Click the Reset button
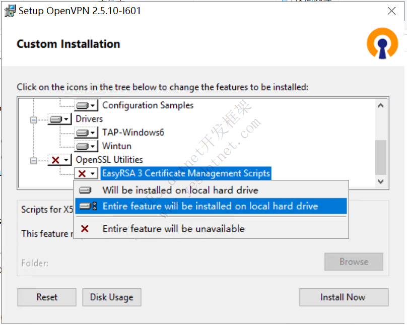Image resolution: width=407 pixels, height=325 pixels. click(47, 297)
